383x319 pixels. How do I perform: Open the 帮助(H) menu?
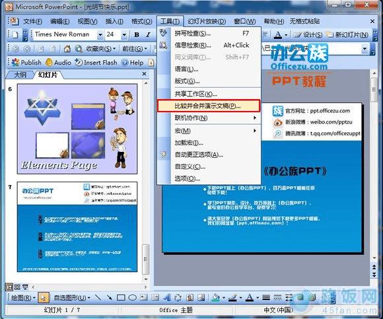coord(273,22)
